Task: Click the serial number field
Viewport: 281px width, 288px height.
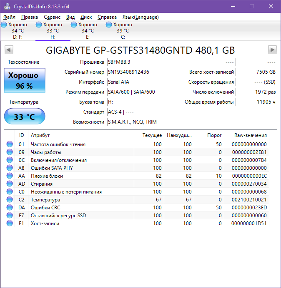Action: [x=144, y=72]
